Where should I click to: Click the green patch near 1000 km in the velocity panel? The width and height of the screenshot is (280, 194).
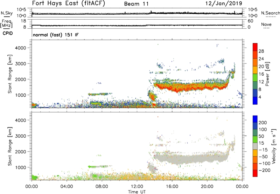point(92,167)
